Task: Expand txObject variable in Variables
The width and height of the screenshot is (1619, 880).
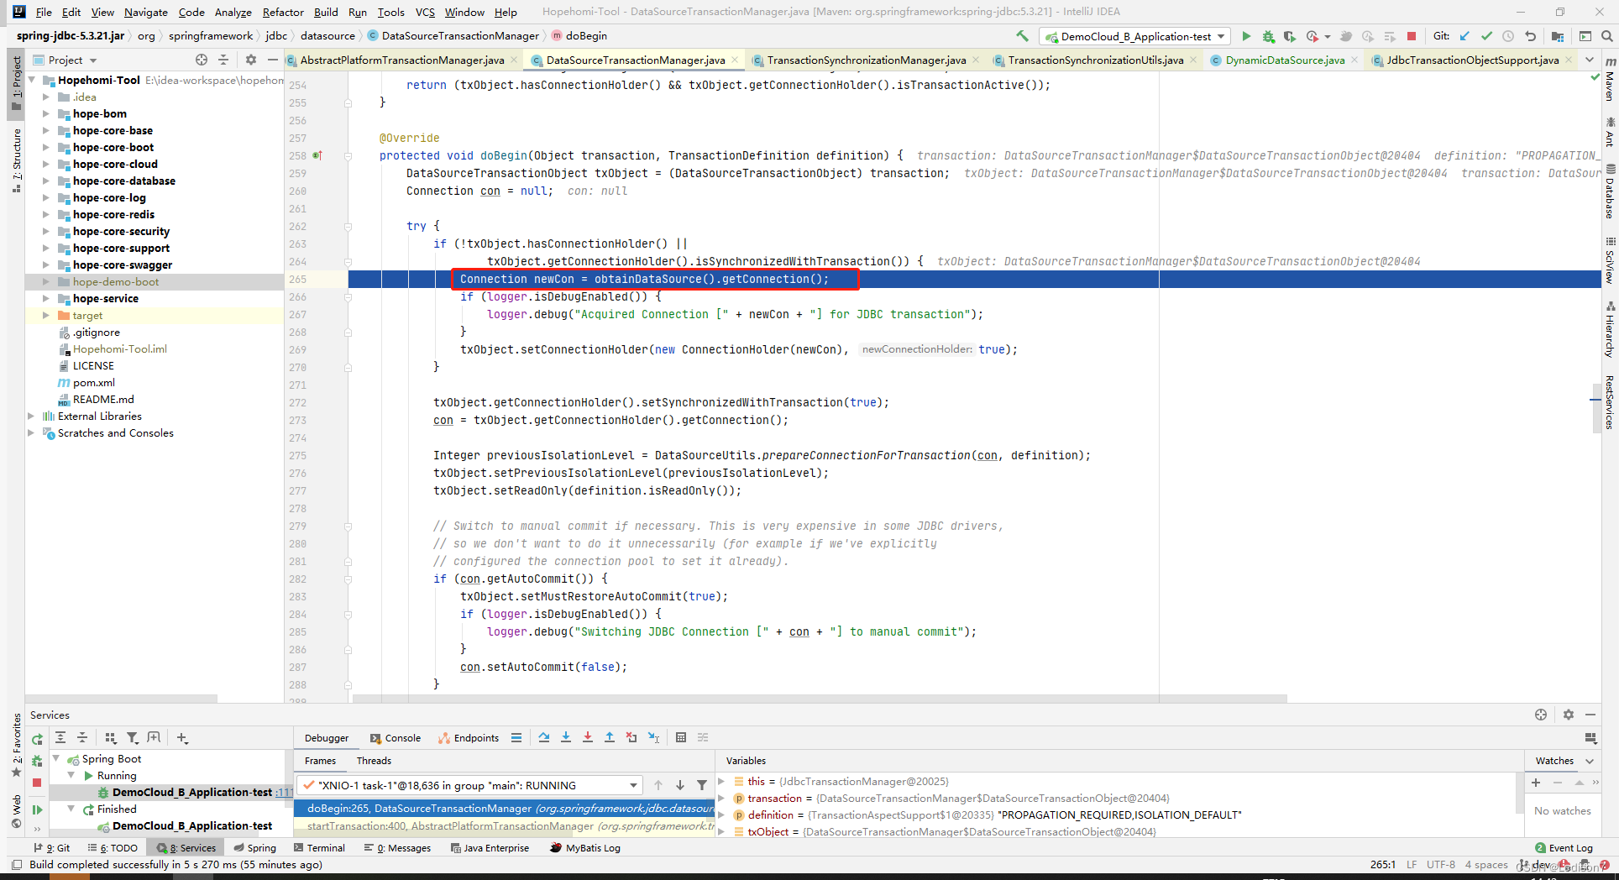Action: coord(721,831)
